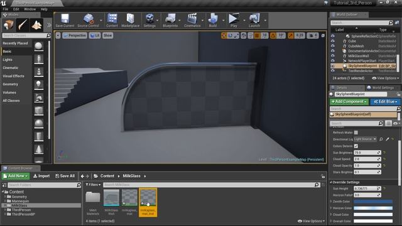The width and height of the screenshot is (402, 226).
Task: Select the MilkGlassWall mesh asset thumbnail
Action: [x=111, y=198]
